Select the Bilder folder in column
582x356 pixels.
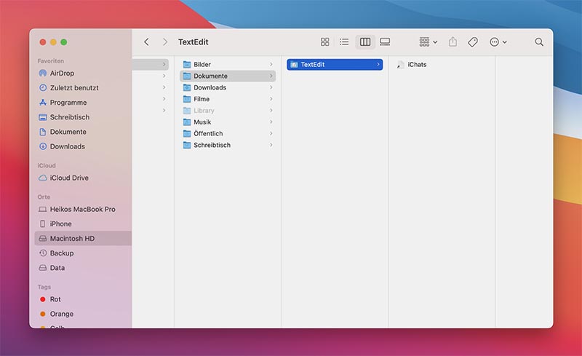coord(202,65)
